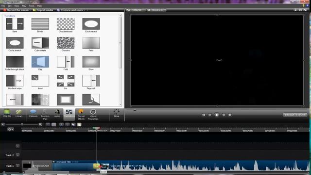Select the Blinds transition
The height and width of the screenshot is (175, 311).
pyautogui.click(x=40, y=24)
